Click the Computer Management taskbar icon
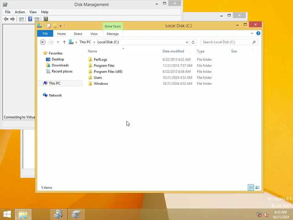This screenshot has width=293, height=220. pyautogui.click(x=58, y=214)
